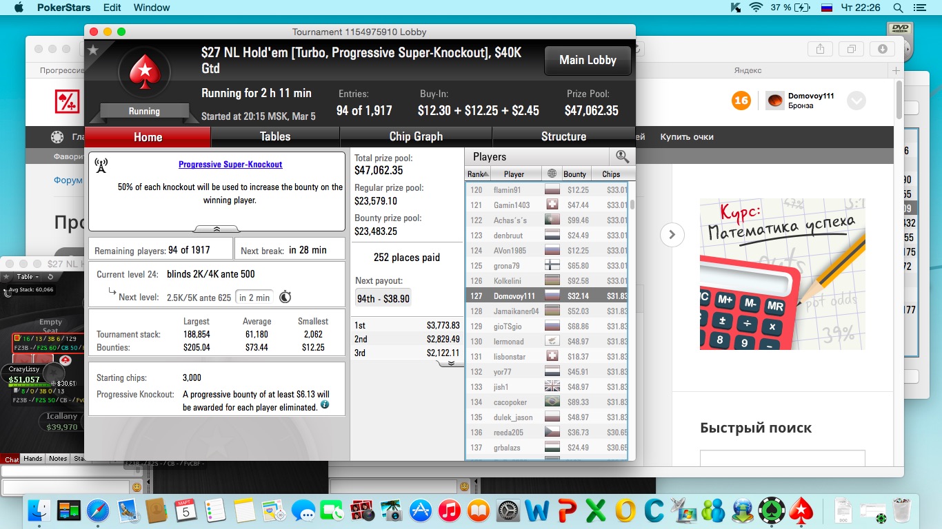Click the Форум link on the web page
This screenshot has width=942, height=529.
(68, 180)
